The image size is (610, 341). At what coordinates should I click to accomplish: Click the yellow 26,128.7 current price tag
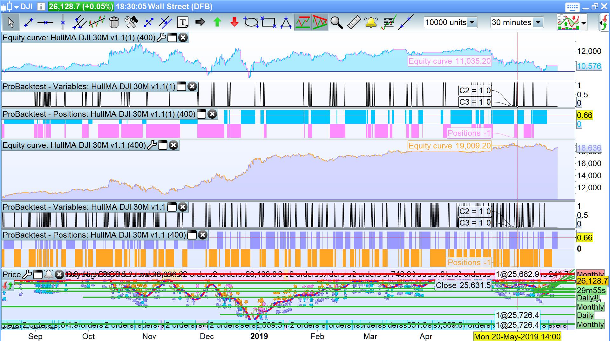click(592, 281)
